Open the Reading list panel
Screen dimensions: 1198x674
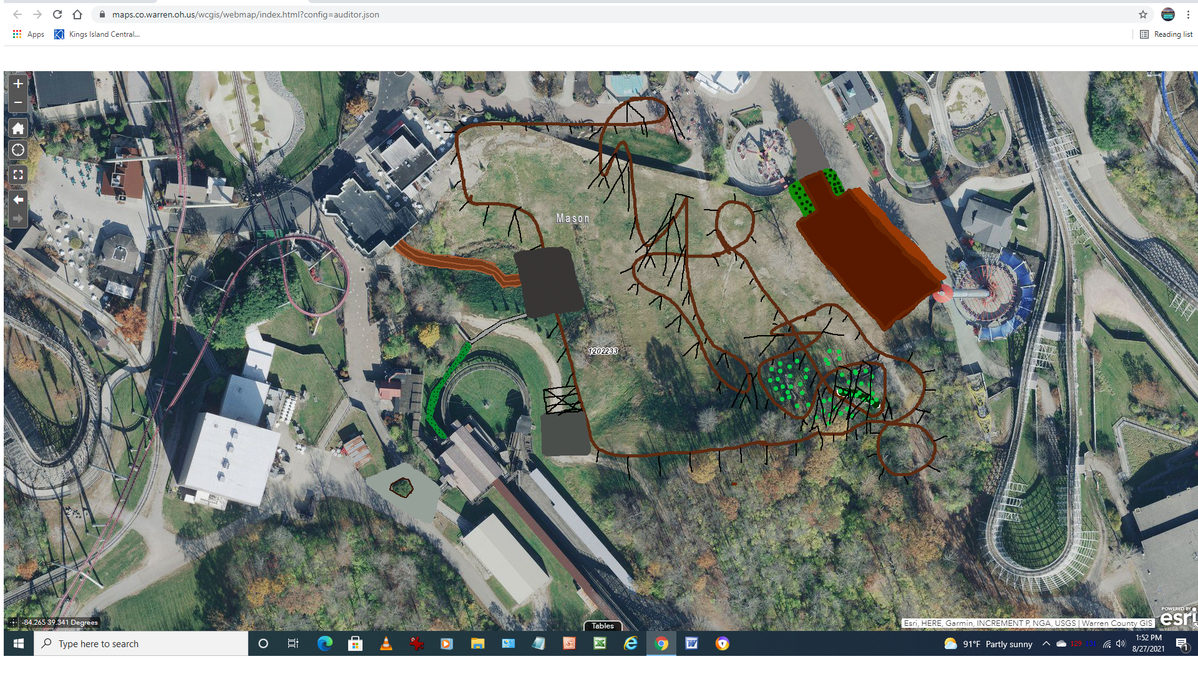tap(1166, 34)
